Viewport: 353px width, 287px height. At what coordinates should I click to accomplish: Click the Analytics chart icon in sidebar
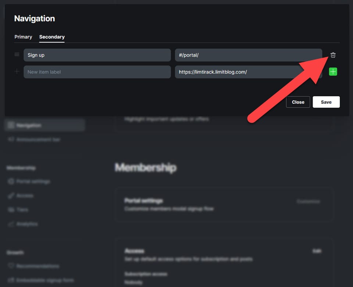point(11,224)
